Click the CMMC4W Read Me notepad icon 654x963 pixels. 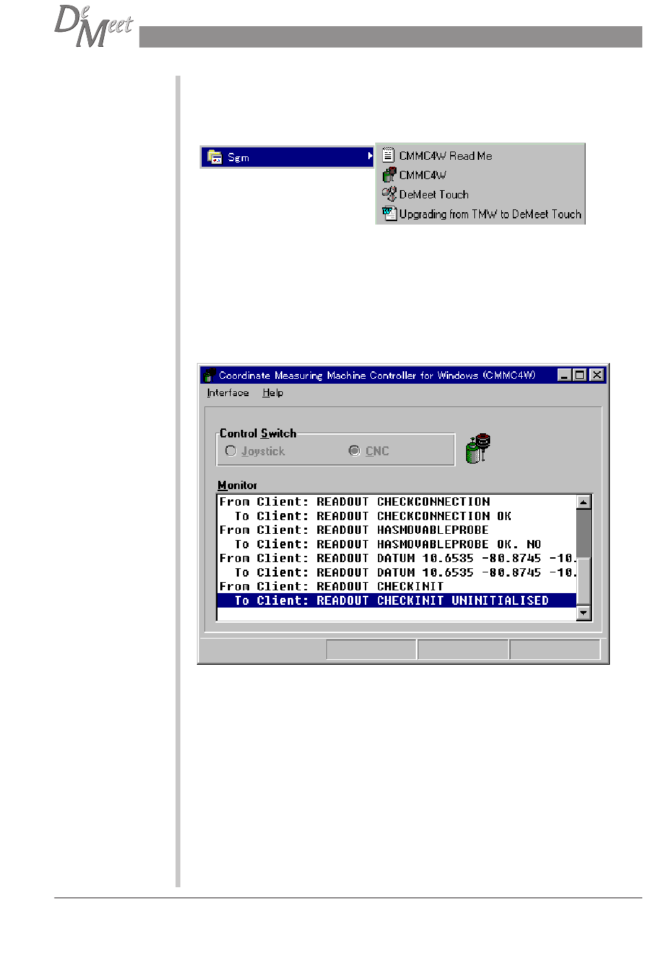[389, 155]
